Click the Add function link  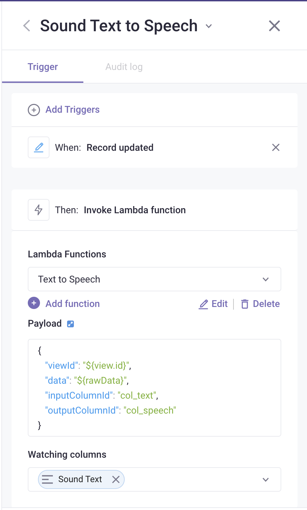pyautogui.click(x=73, y=304)
